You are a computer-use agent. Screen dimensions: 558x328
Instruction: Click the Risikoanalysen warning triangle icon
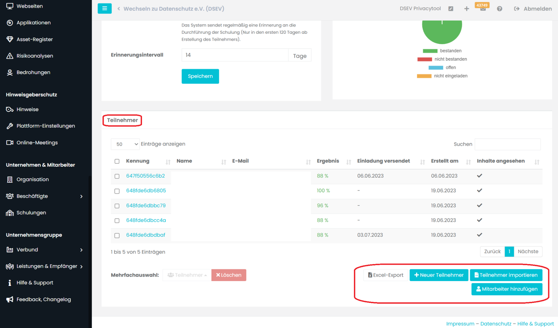(x=10, y=56)
